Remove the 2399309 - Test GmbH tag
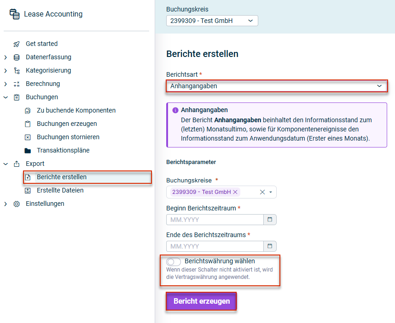 pyautogui.click(x=235, y=192)
